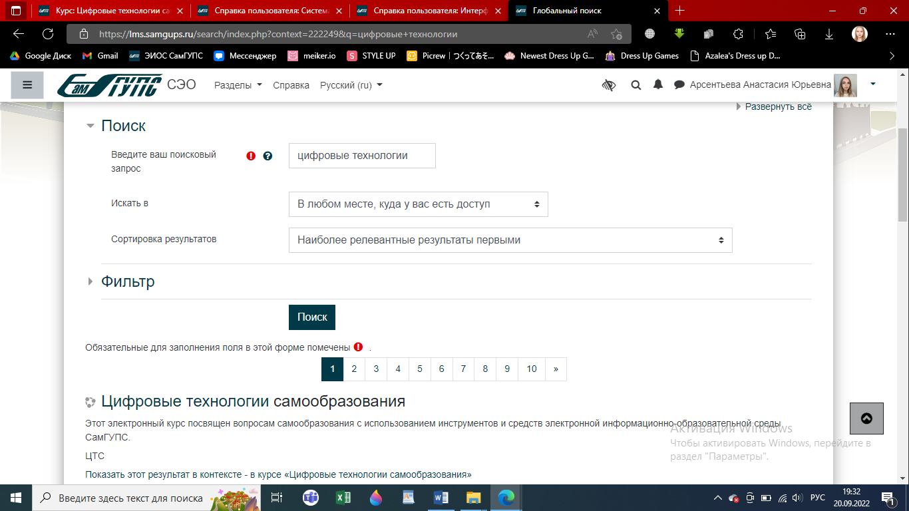
Task: Collapse the Поиск section
Action: pyautogui.click(x=91, y=126)
